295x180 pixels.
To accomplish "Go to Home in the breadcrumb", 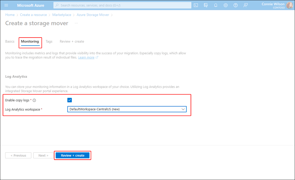I will (10, 15).
